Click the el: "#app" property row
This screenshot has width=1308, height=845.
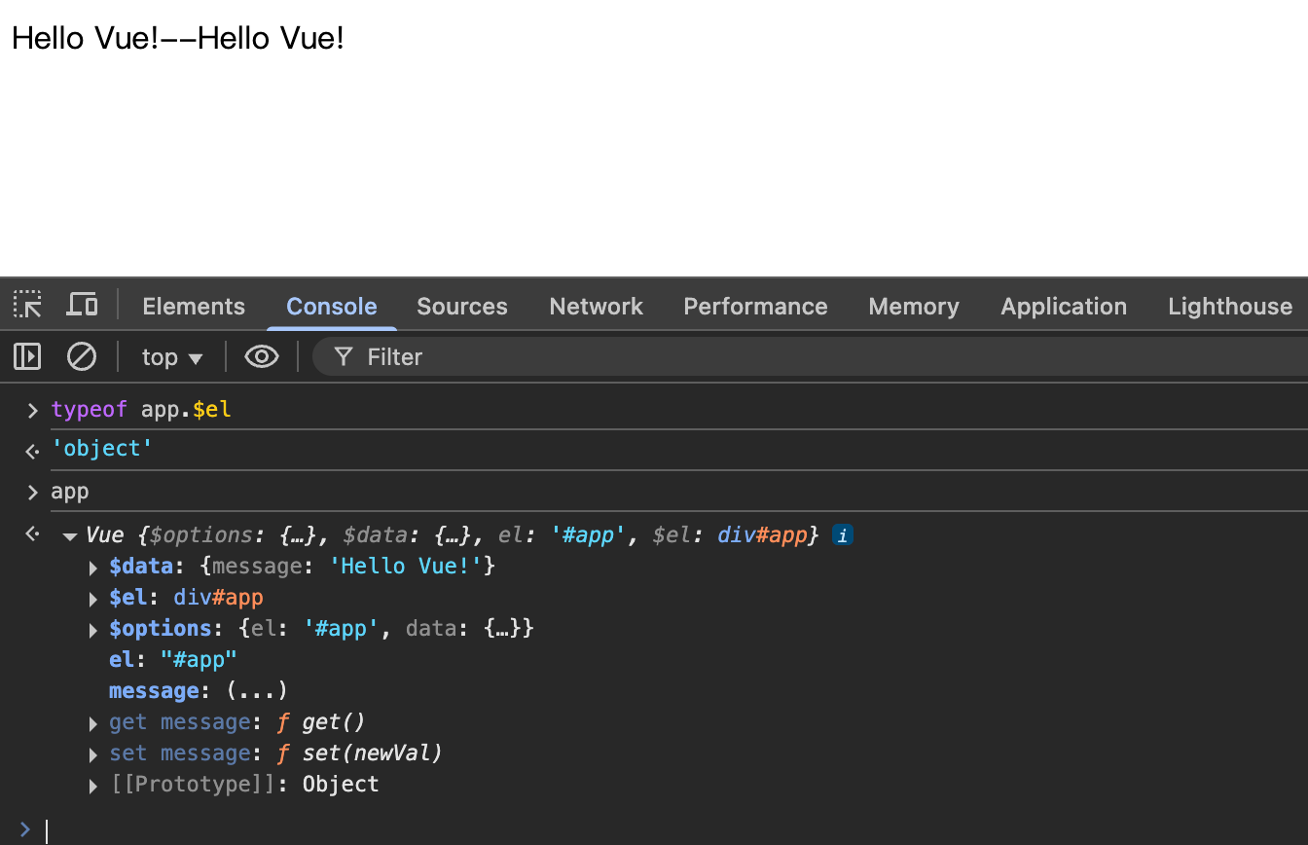(x=173, y=660)
